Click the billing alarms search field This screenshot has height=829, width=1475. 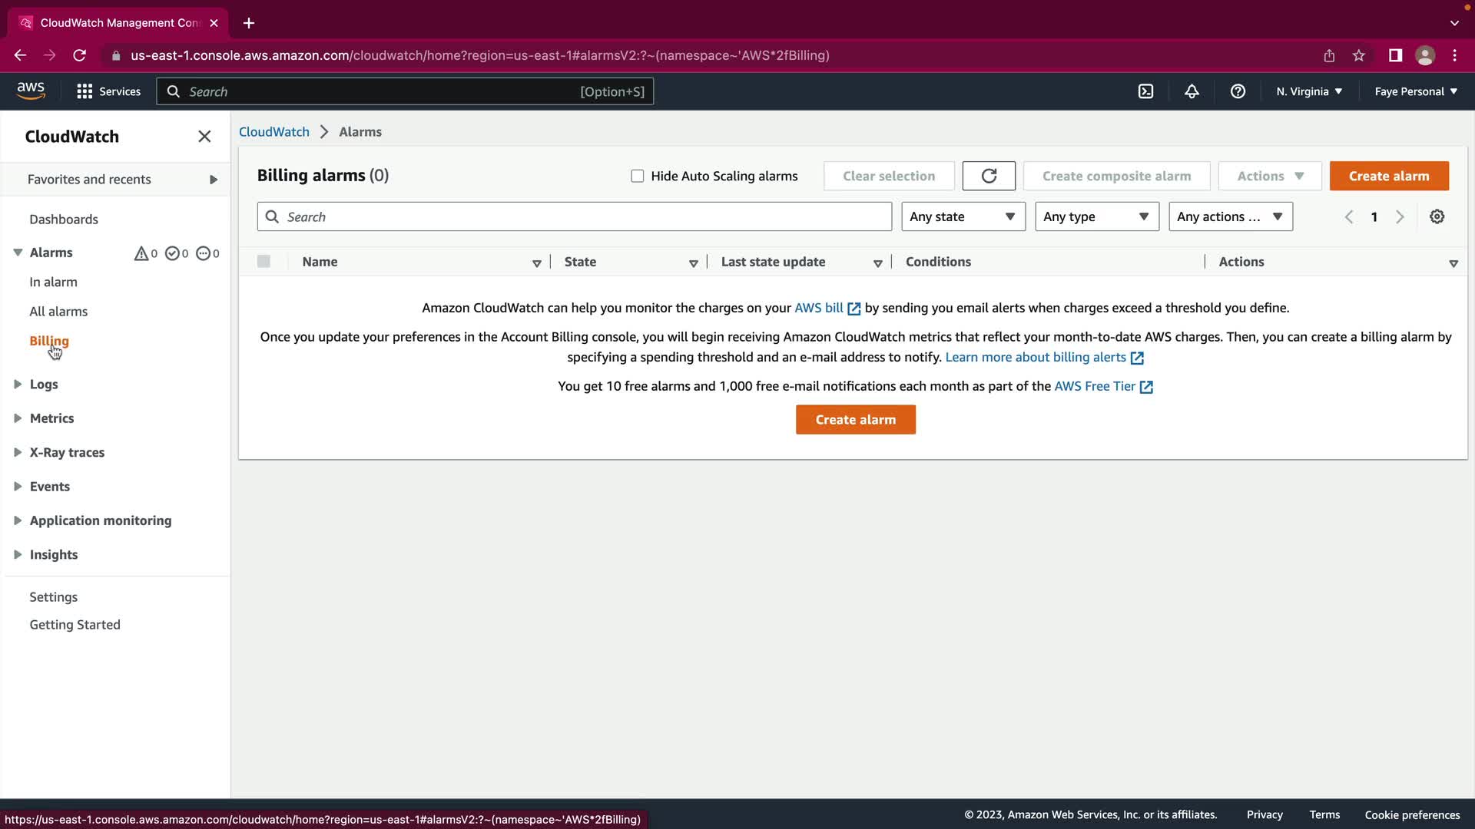click(584, 217)
